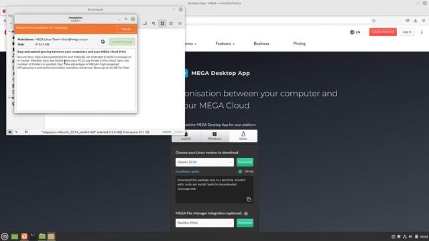This screenshot has width=429, height=241.
Task: Open the green file manager taskbar icon
Action: click(x=42, y=236)
